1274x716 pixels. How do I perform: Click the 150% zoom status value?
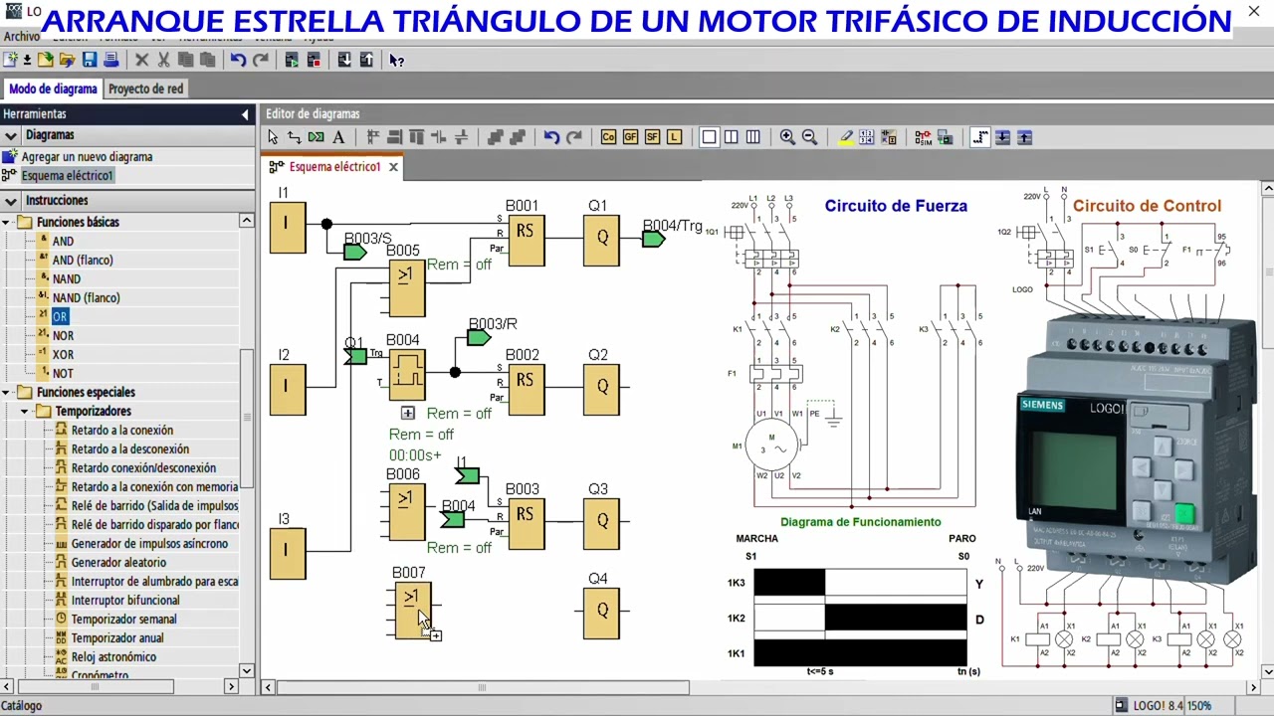click(1199, 706)
